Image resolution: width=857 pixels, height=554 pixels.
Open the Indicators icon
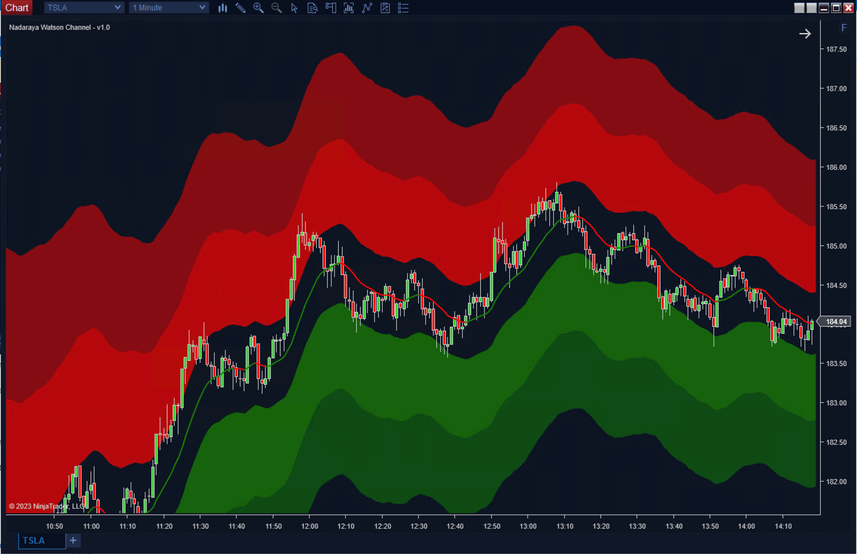tap(349, 8)
